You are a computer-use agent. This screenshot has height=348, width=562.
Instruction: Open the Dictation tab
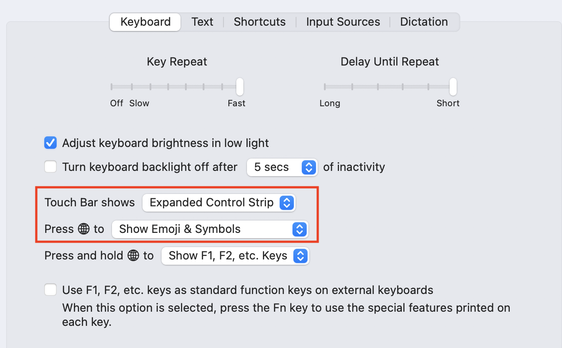(x=423, y=21)
